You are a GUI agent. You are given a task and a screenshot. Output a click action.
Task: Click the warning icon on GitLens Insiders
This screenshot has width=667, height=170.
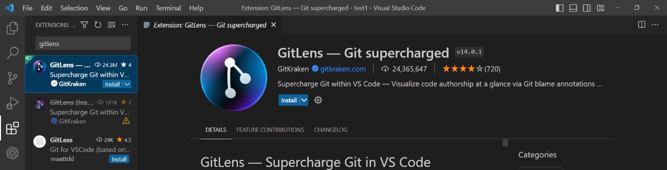[126, 121]
